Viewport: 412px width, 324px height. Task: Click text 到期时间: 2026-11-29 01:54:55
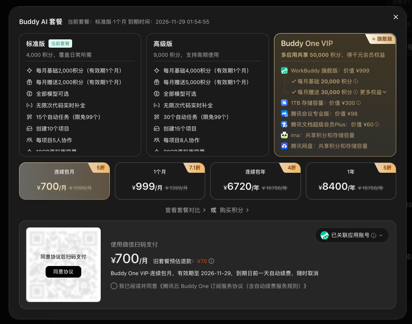point(169,22)
